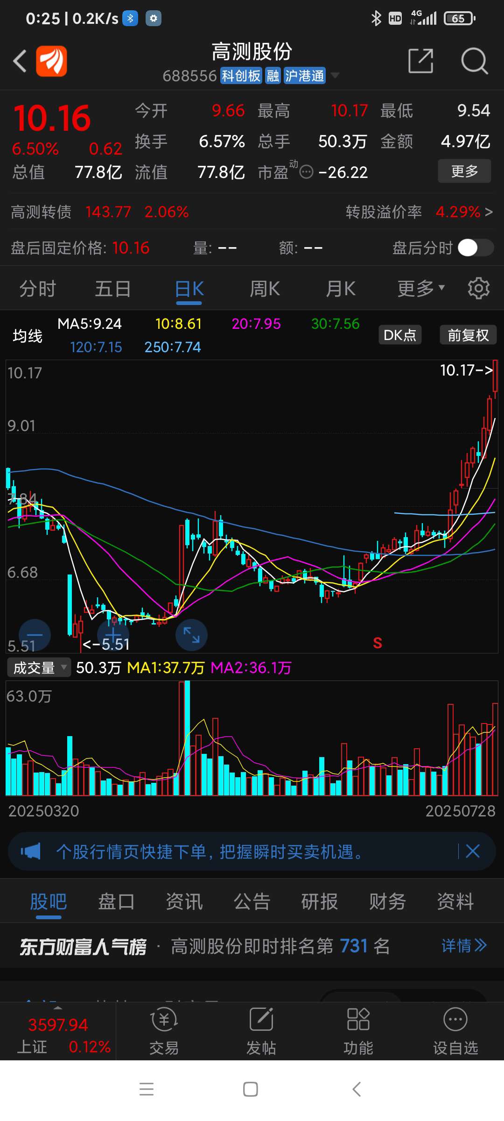Open the Eastmoney orange logo icon

(51, 61)
